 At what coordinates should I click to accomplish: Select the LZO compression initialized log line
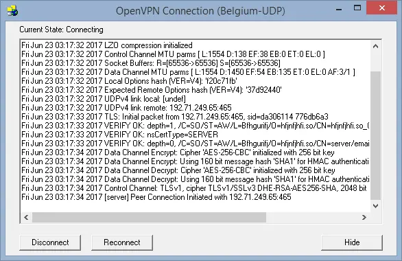pos(107,45)
